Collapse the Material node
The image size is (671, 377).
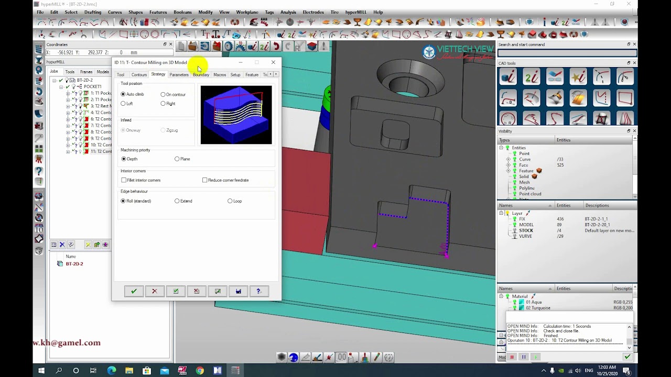pos(501,296)
